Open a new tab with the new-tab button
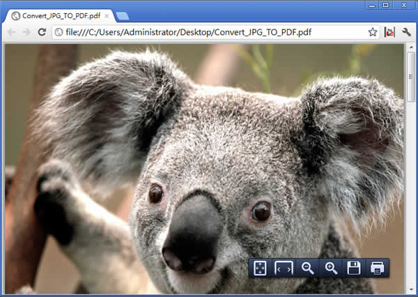The width and height of the screenshot is (418, 297). pos(123,16)
